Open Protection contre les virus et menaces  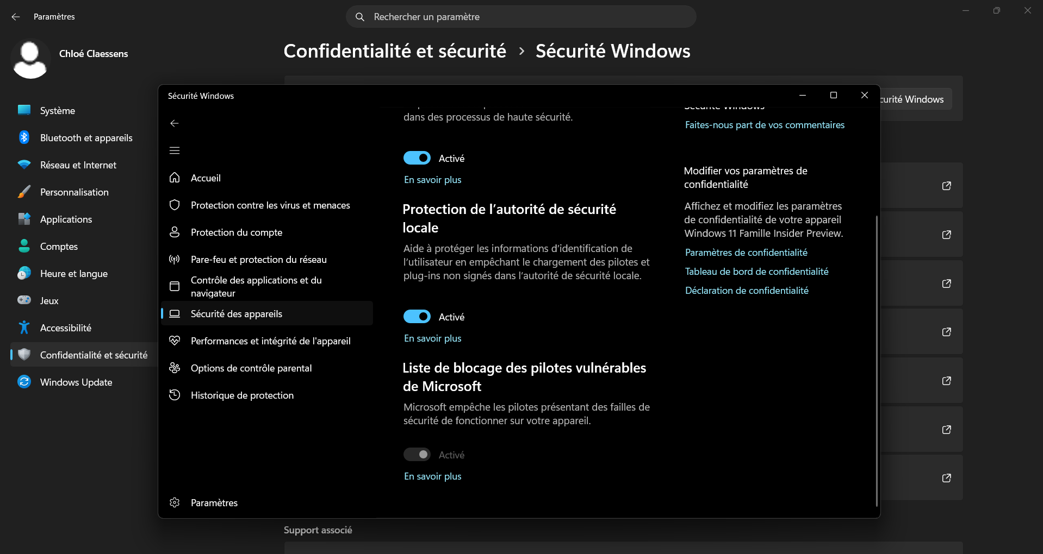point(270,205)
